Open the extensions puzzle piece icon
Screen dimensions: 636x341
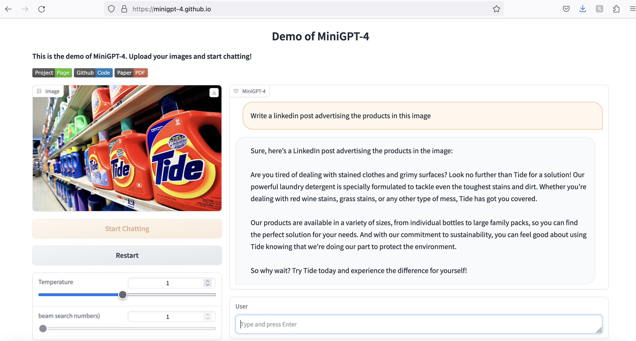(x=616, y=9)
